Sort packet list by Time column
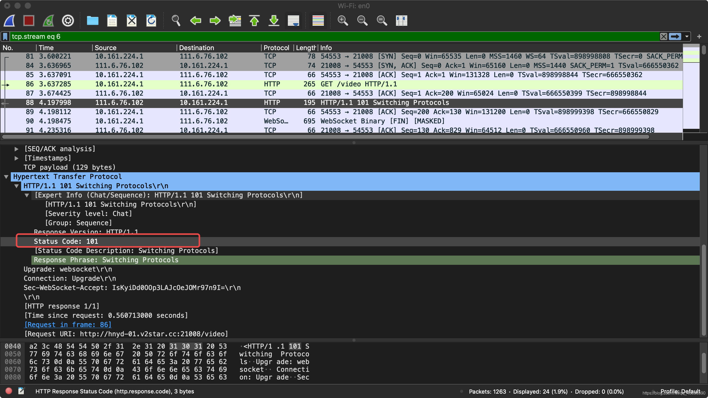 point(65,48)
